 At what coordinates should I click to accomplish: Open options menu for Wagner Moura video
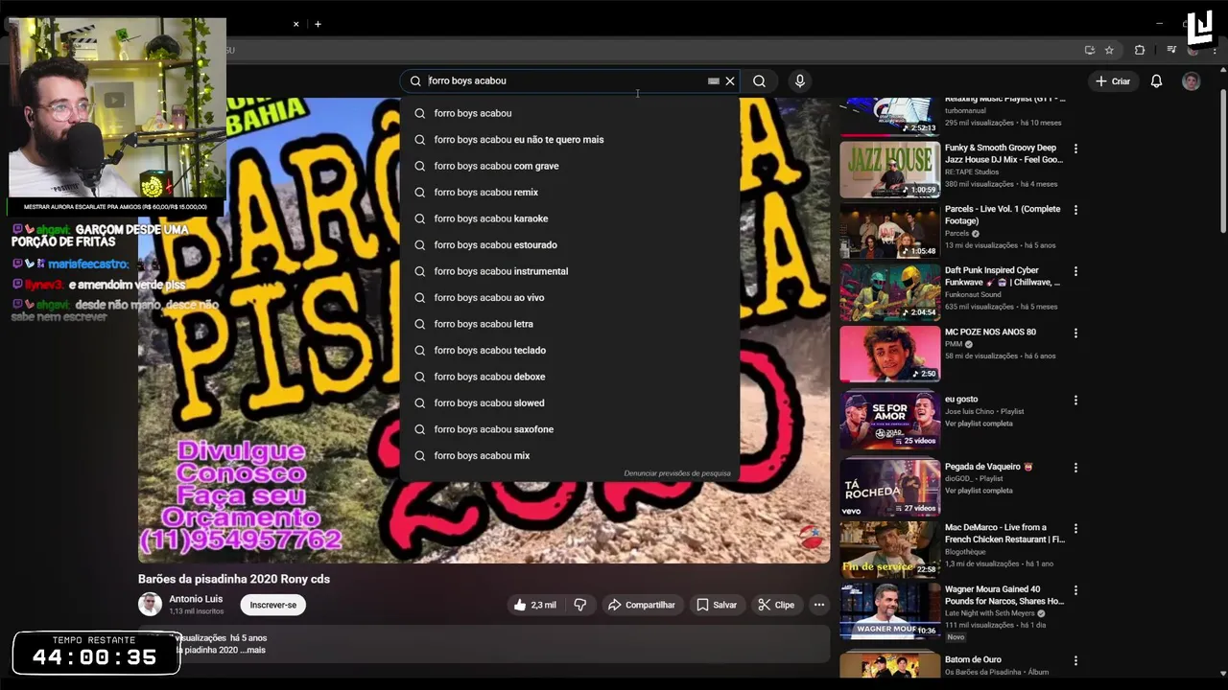tap(1075, 590)
